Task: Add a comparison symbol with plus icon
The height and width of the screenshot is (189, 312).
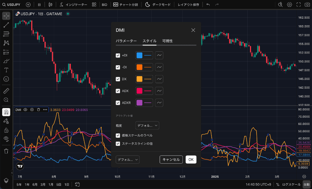Action: [28, 4]
